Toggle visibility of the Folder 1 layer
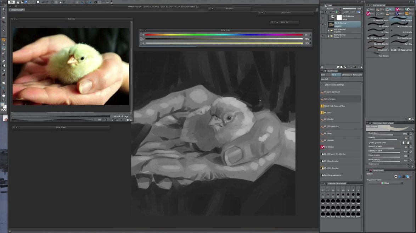The height and width of the screenshot is (233, 416). coord(322,36)
